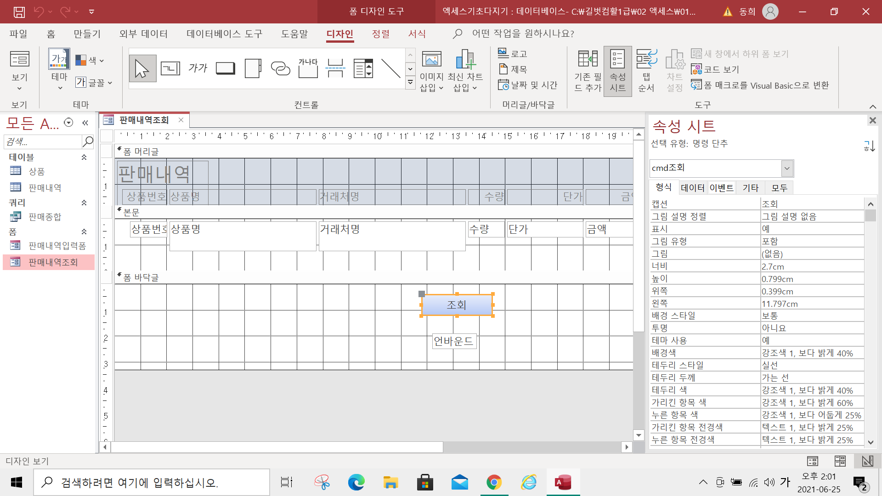Select the text box control tool
Screen dimensions: 882x496
pyautogui.click(x=170, y=68)
